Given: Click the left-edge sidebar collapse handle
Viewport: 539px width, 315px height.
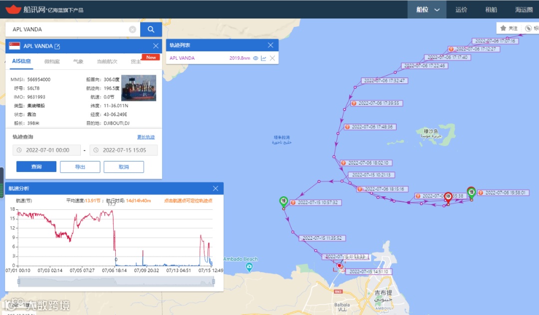Looking at the screenshot, I should 1,182.
